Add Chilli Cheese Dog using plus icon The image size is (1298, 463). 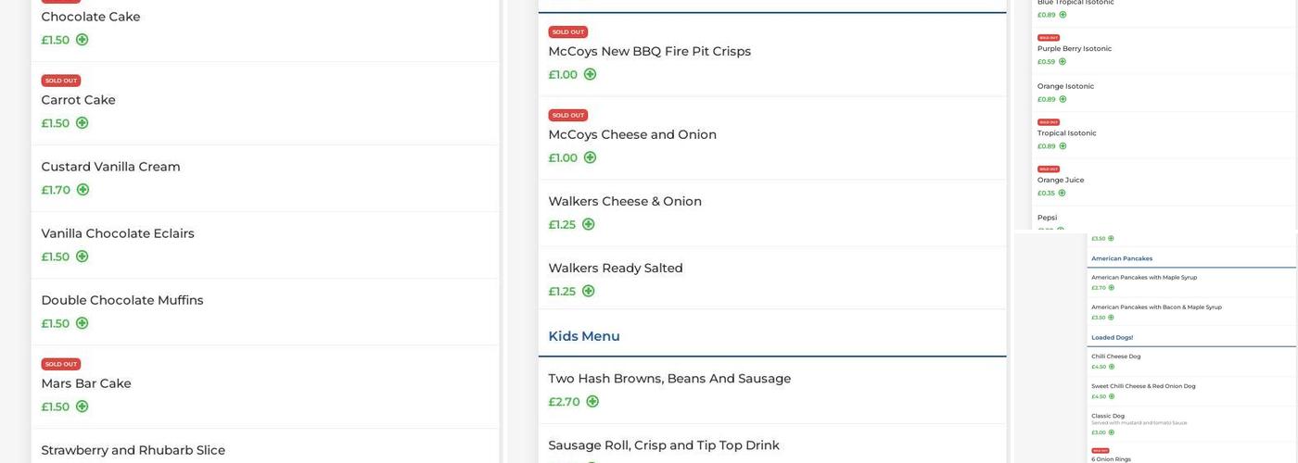point(1112,367)
